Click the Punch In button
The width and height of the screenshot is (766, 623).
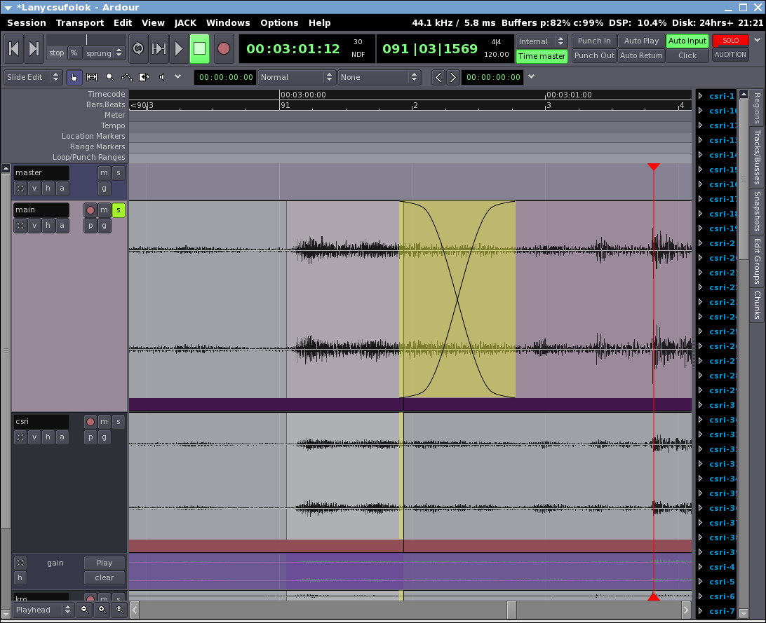pyautogui.click(x=594, y=41)
